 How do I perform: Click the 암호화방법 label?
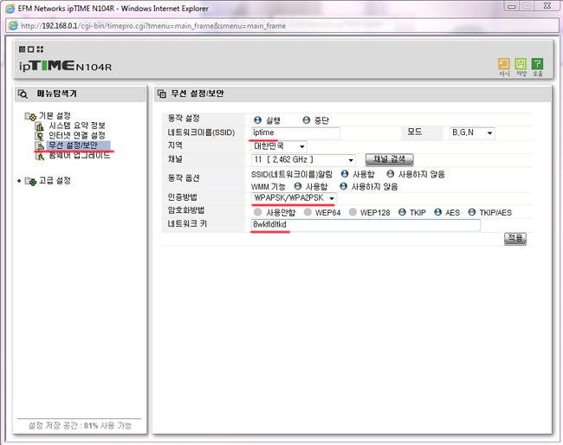[x=186, y=210]
